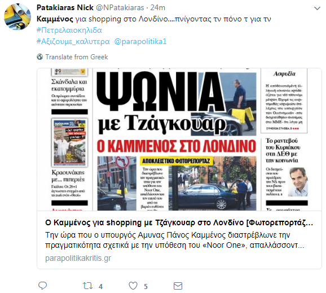Open the 24m tweet timestamp
The width and height of the screenshot is (326, 293).
[x=158, y=8]
